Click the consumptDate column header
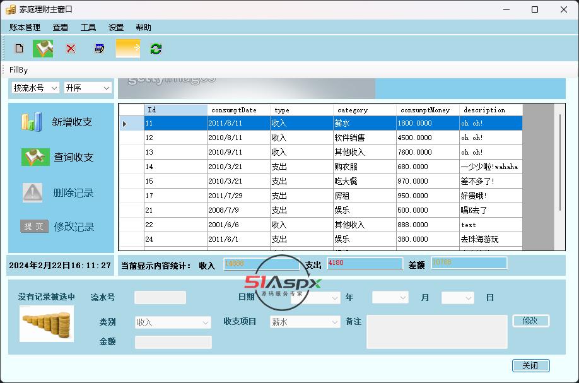 point(238,110)
